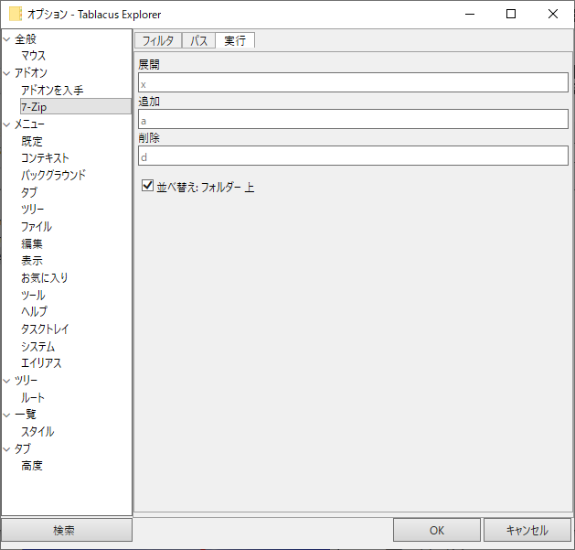The width and height of the screenshot is (575, 550).
Task: Select 既定 under メニュー
Action: 32,141
